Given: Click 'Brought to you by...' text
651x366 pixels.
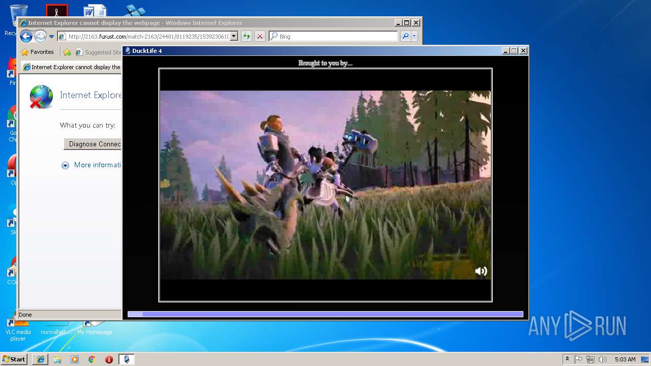Looking at the screenshot, I should click(x=325, y=63).
